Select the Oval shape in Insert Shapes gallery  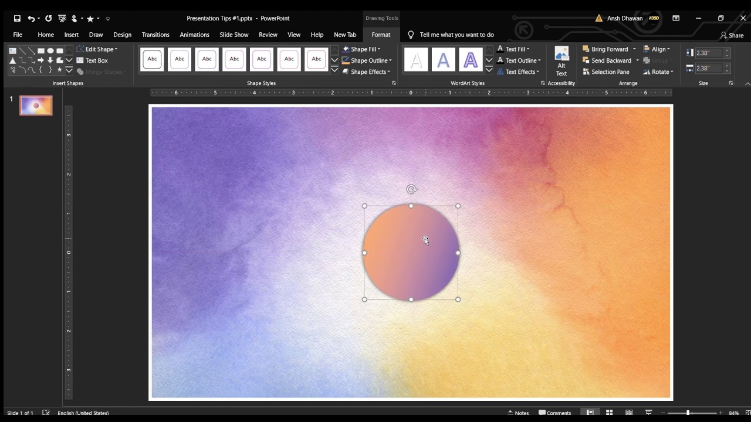(x=50, y=51)
